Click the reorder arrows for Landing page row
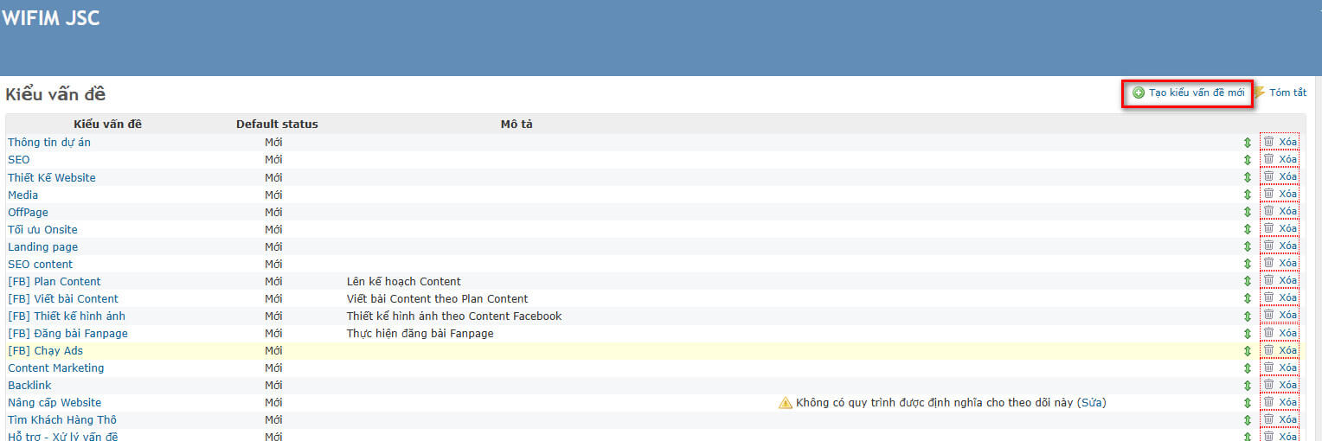Image resolution: width=1322 pixels, height=441 pixels. click(1247, 246)
